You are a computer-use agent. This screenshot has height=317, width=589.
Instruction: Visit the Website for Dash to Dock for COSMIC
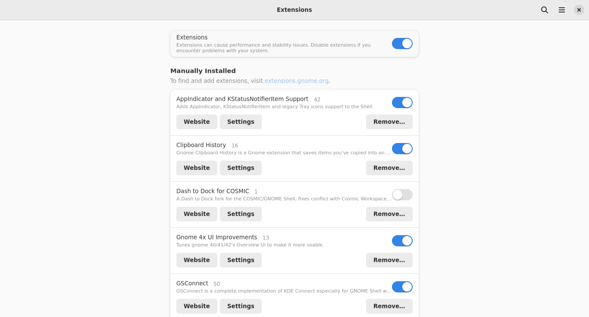(197, 214)
